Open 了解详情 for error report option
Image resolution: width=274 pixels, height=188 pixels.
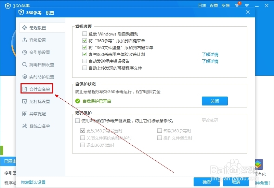coord(210,61)
